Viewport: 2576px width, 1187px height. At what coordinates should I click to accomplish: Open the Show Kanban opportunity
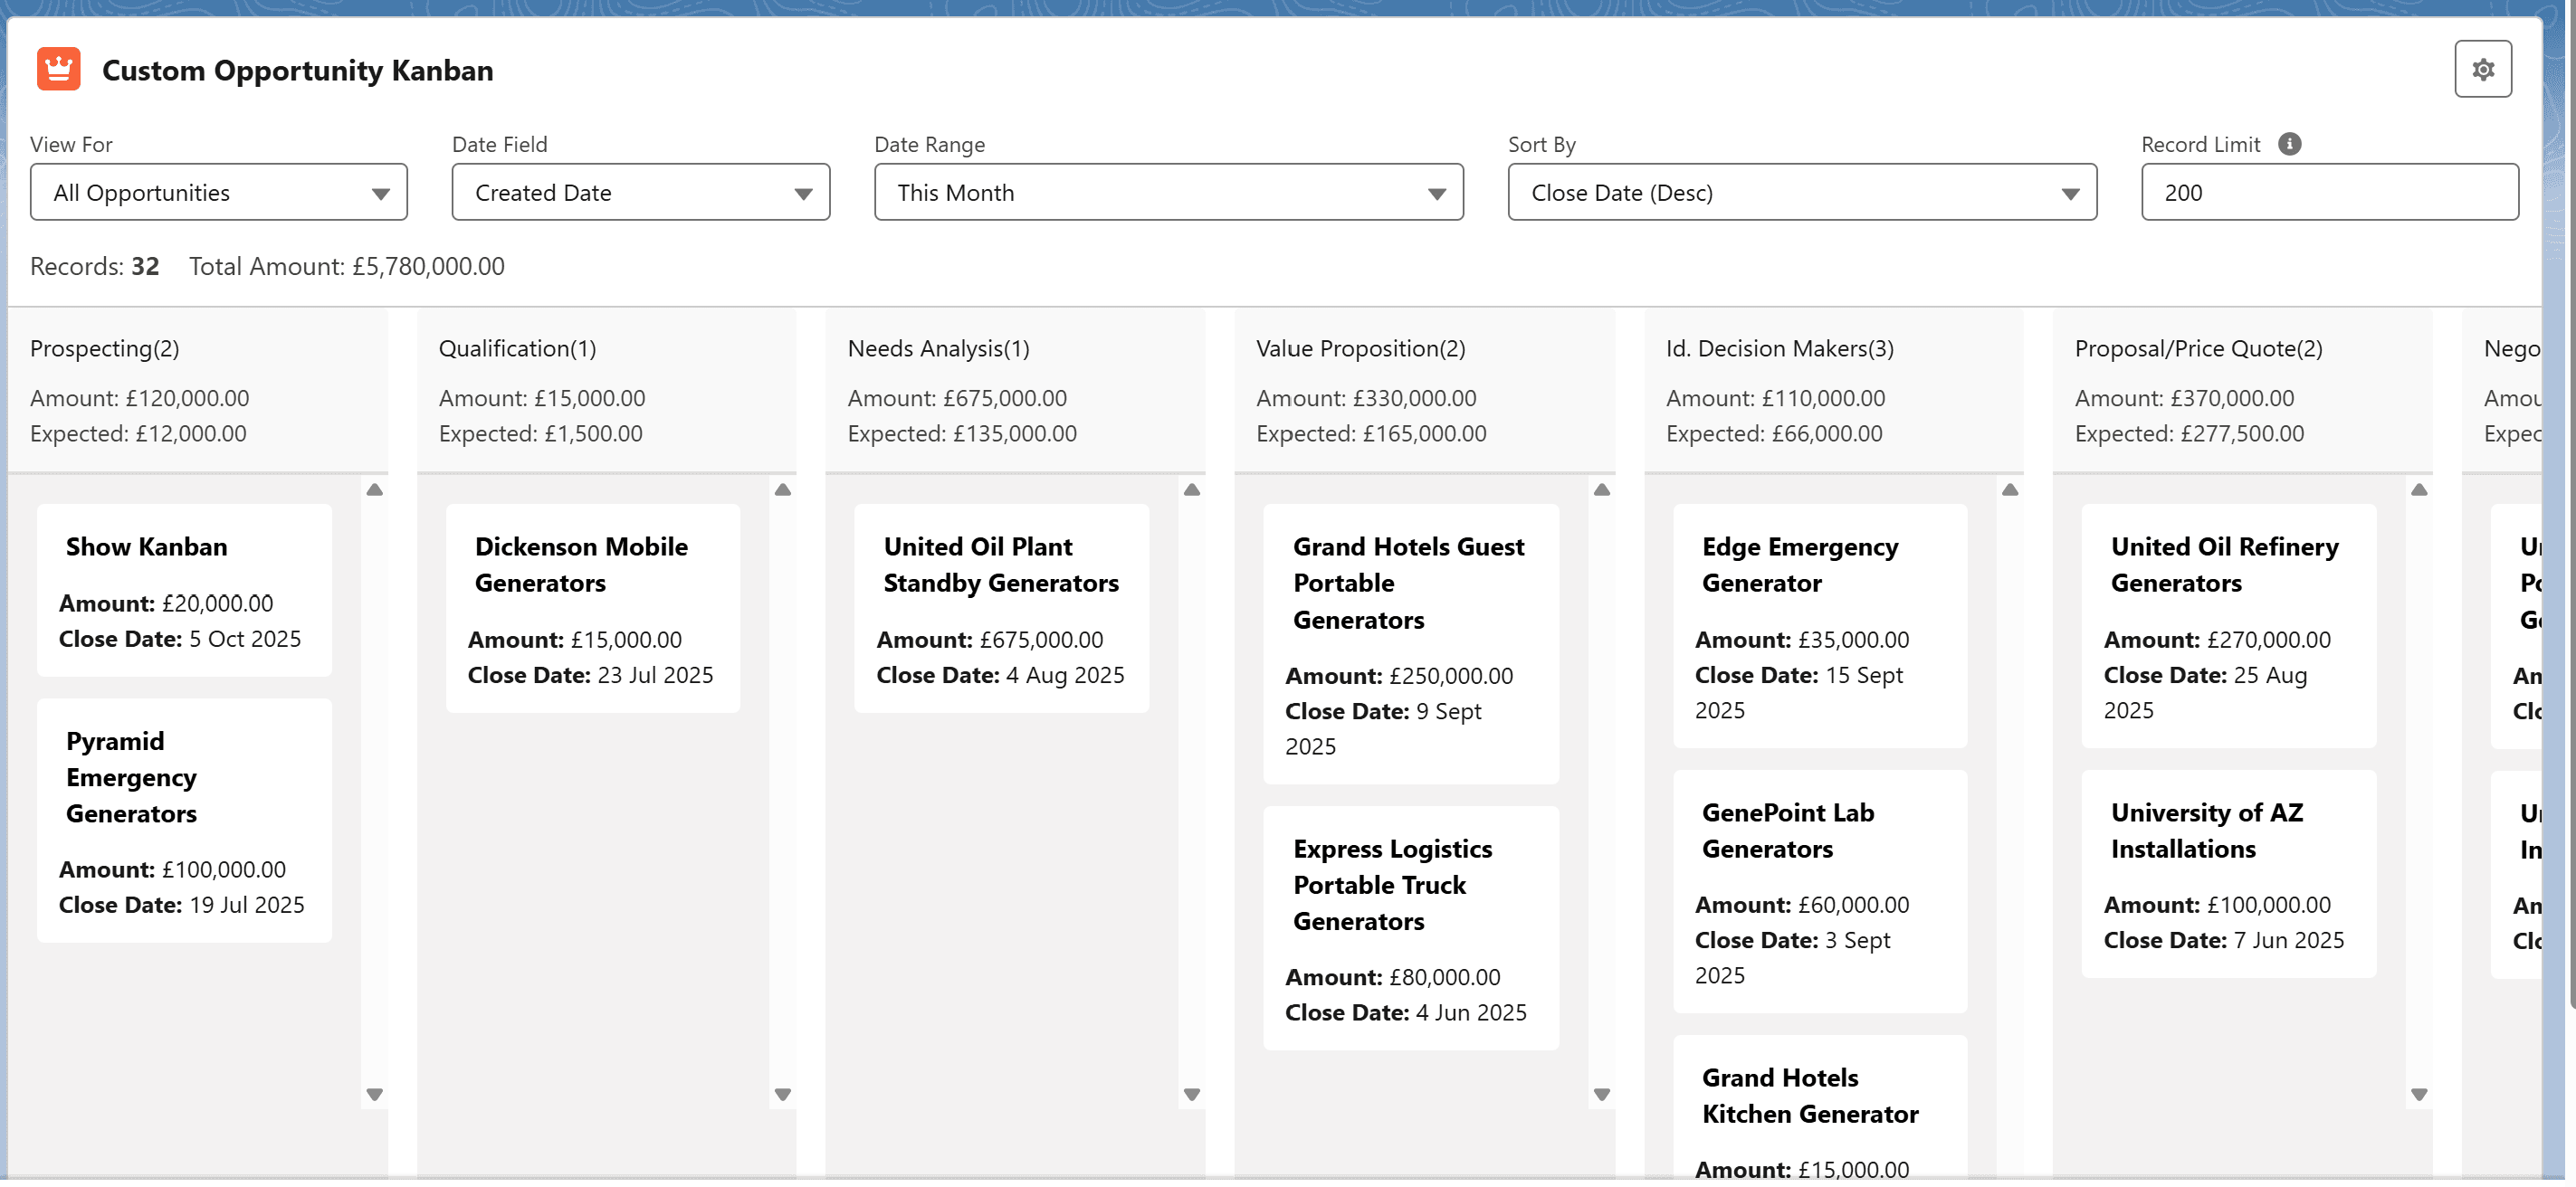(146, 546)
